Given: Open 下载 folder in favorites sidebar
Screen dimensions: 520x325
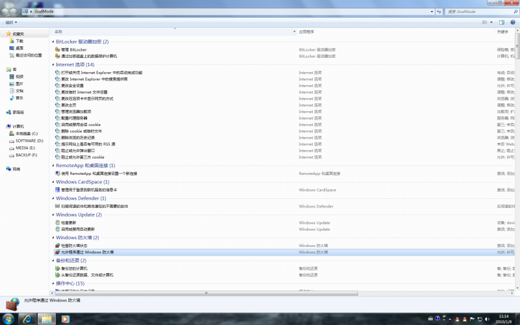Looking at the screenshot, I should (x=16, y=41).
